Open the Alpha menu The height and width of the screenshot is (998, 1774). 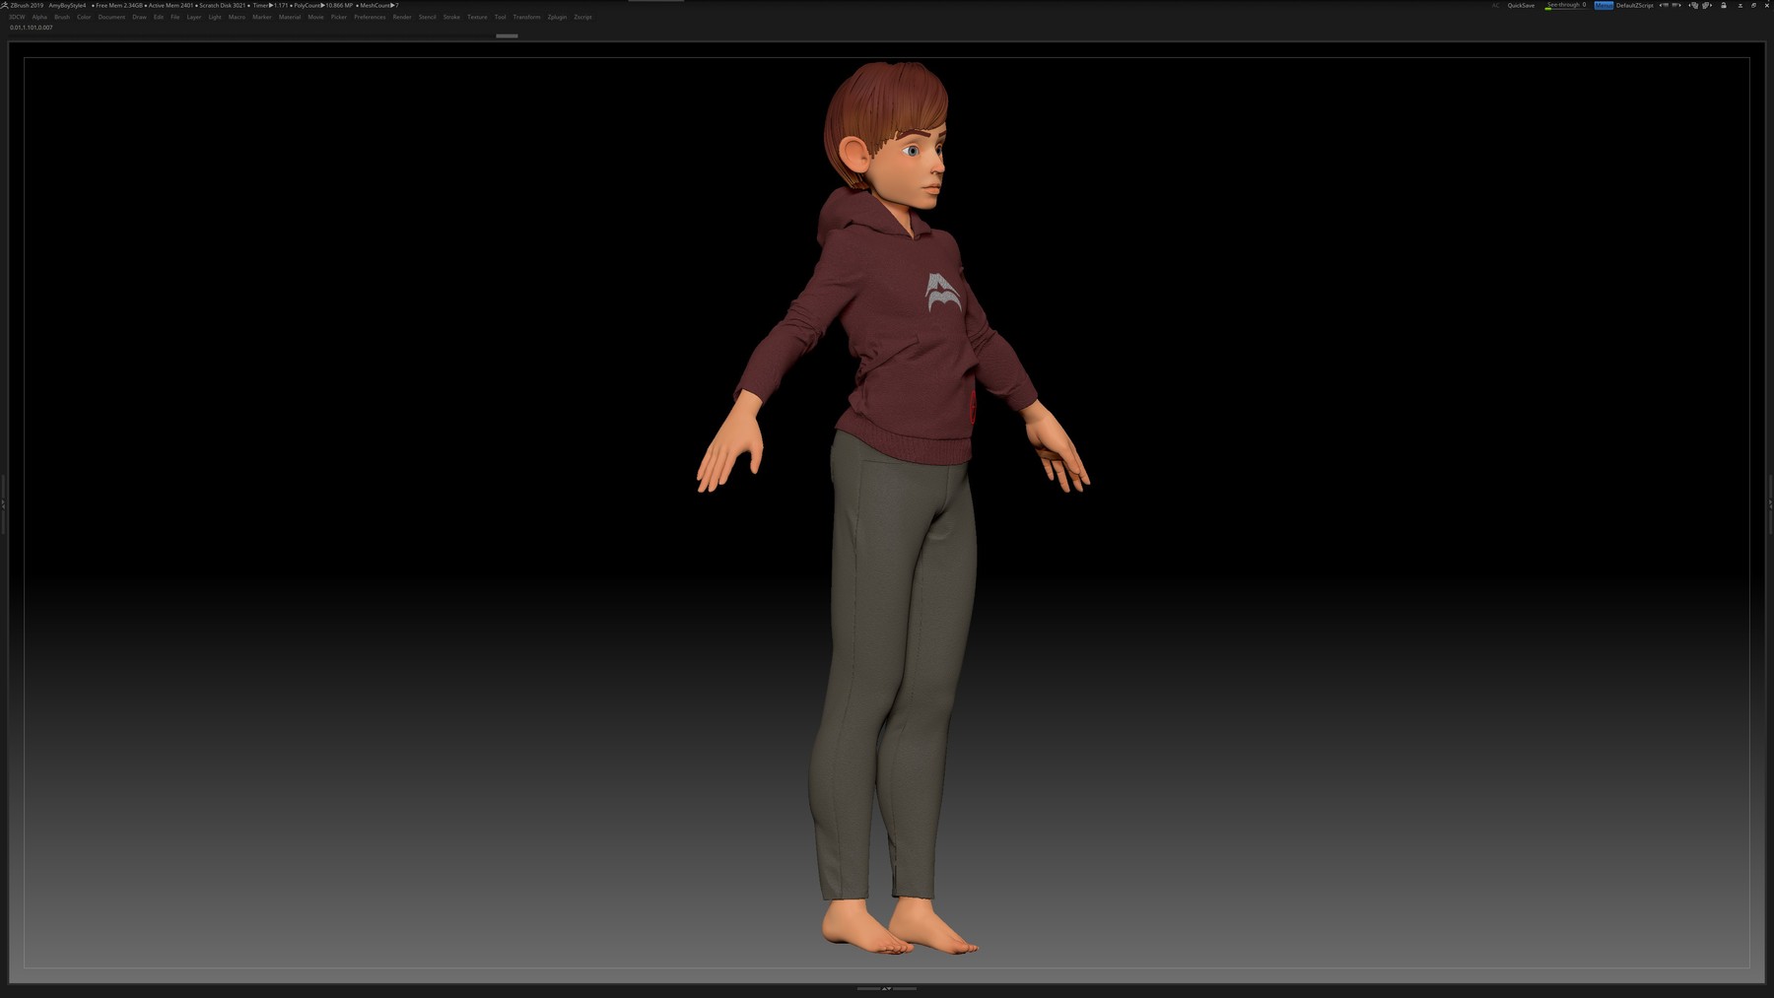pos(39,17)
